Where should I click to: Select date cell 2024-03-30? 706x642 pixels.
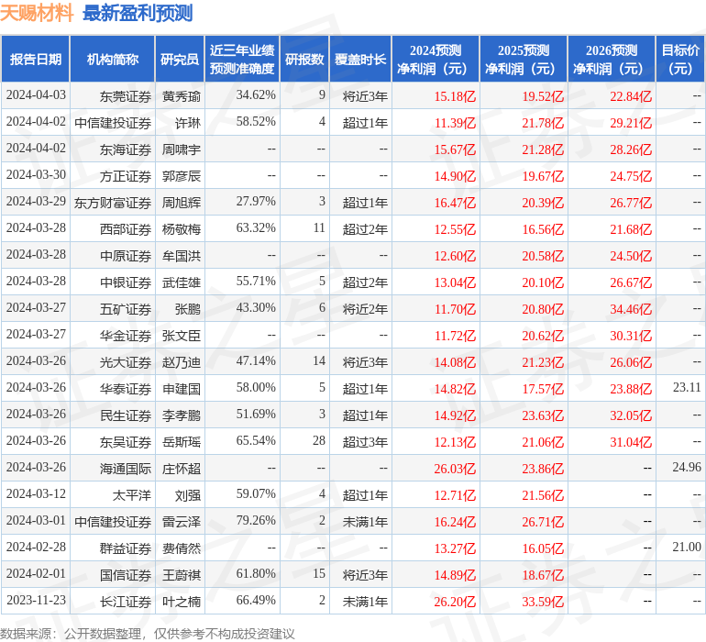click(x=36, y=175)
